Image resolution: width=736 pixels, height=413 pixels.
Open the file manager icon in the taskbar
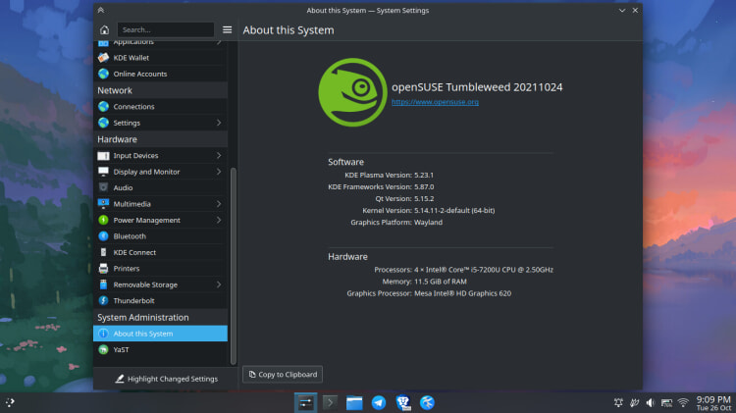click(x=354, y=402)
